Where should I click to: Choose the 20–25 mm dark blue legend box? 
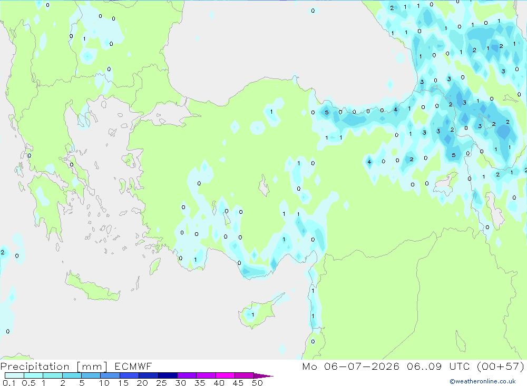point(149,375)
